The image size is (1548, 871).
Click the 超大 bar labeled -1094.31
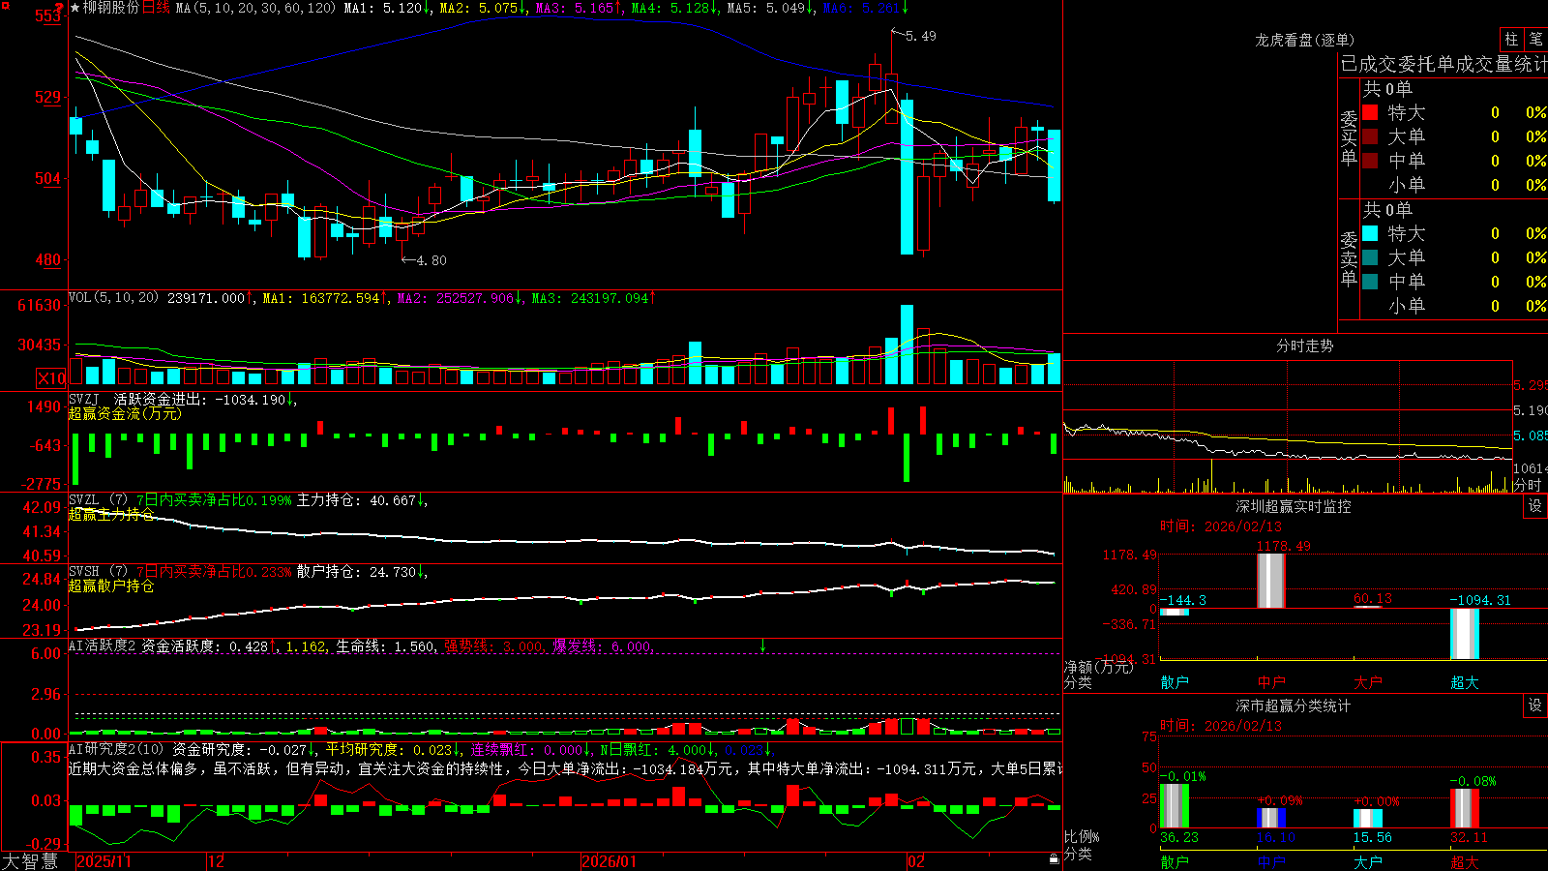(1465, 634)
